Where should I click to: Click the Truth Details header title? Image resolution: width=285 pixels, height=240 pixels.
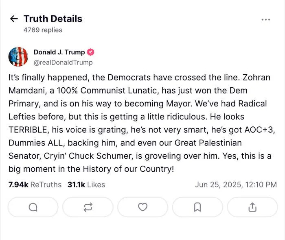click(53, 19)
